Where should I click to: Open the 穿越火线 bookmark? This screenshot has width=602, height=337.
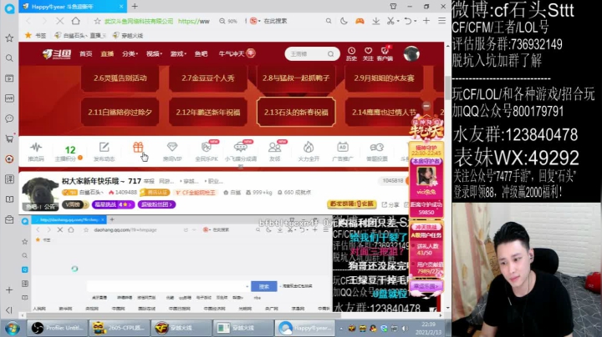128,36
